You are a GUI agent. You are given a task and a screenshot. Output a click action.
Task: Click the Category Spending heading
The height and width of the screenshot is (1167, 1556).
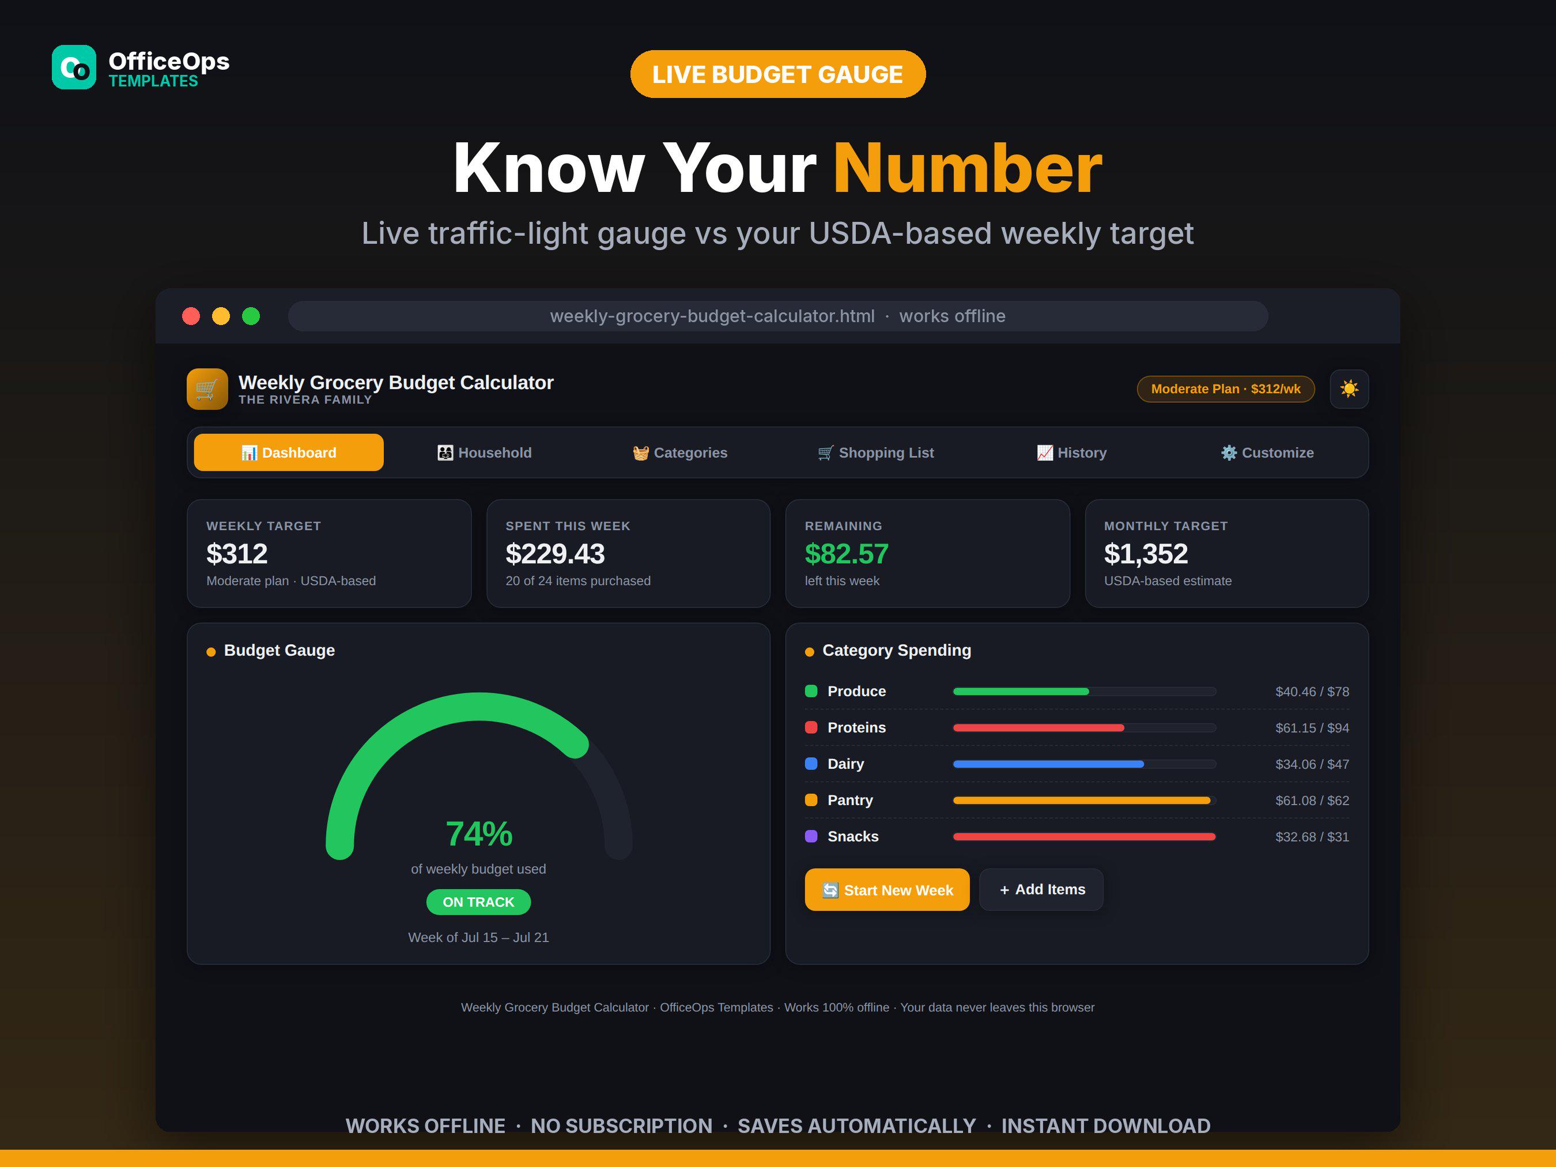coord(896,651)
